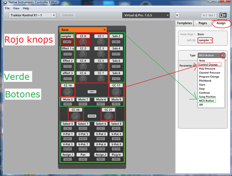Select the CC 16 encoder
Screen dimensions: 232x176
[x=68, y=92]
